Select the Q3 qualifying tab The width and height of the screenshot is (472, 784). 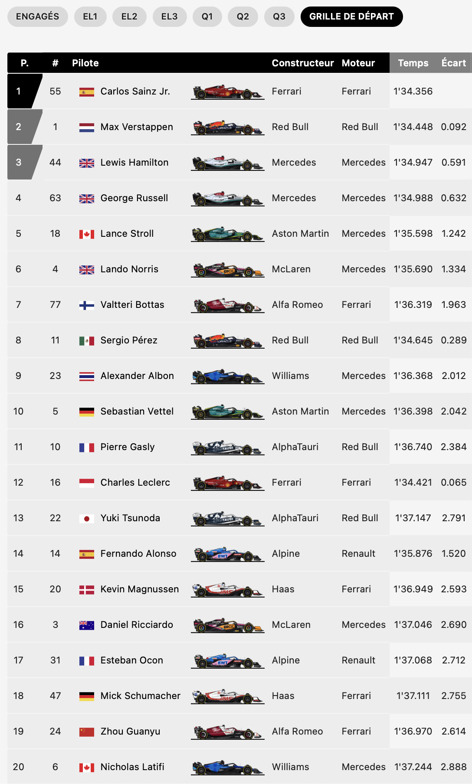tap(279, 16)
